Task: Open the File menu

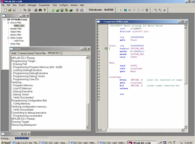Action: (x=3, y=5)
